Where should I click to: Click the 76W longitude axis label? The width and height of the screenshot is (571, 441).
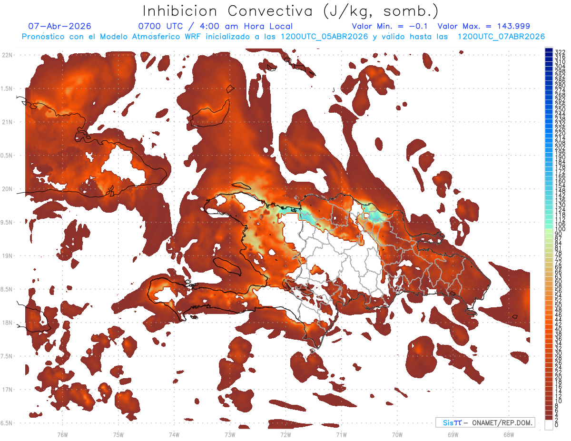62,434
